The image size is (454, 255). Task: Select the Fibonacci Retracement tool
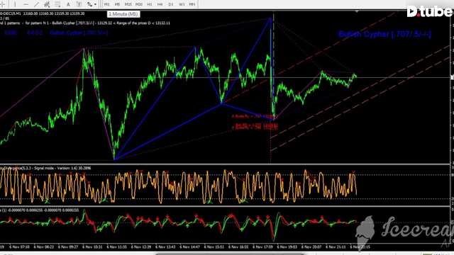57,4
